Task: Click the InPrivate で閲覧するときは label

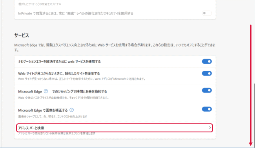Action: click(76, 13)
